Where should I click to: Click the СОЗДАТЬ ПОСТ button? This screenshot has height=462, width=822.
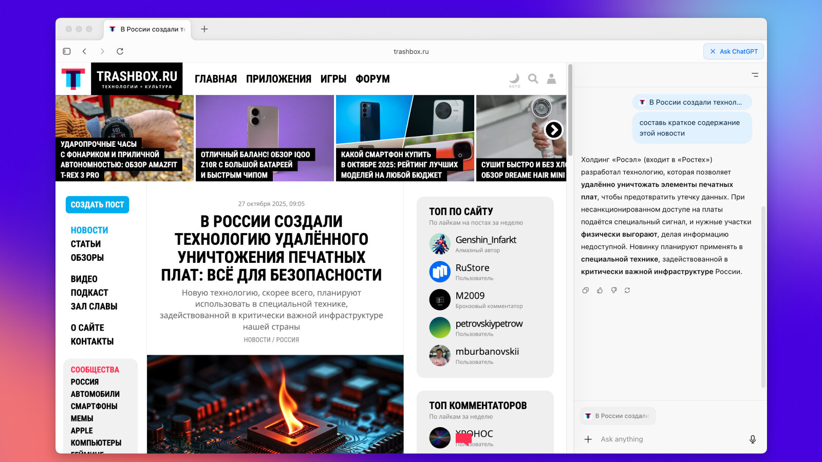98,205
